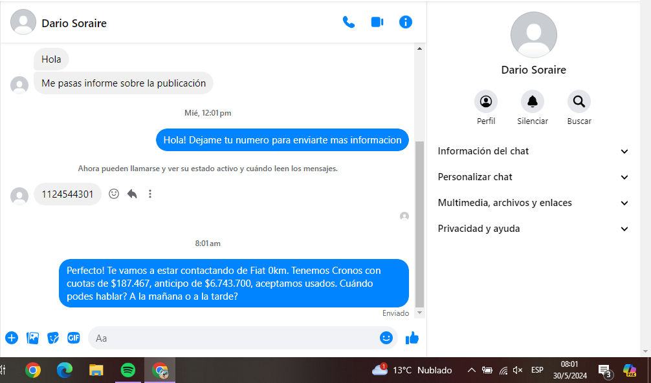Attach a photo or file
This screenshot has height=383, width=651.
click(x=32, y=338)
